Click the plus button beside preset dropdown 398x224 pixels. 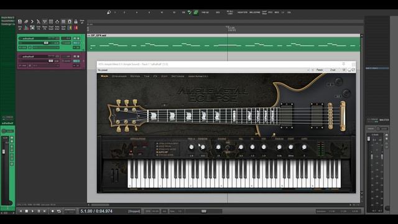coord(313,70)
